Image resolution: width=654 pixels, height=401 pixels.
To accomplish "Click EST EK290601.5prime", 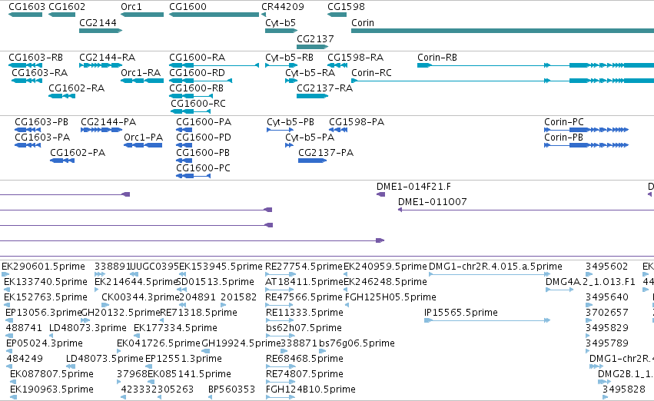I will [x=5, y=274].
